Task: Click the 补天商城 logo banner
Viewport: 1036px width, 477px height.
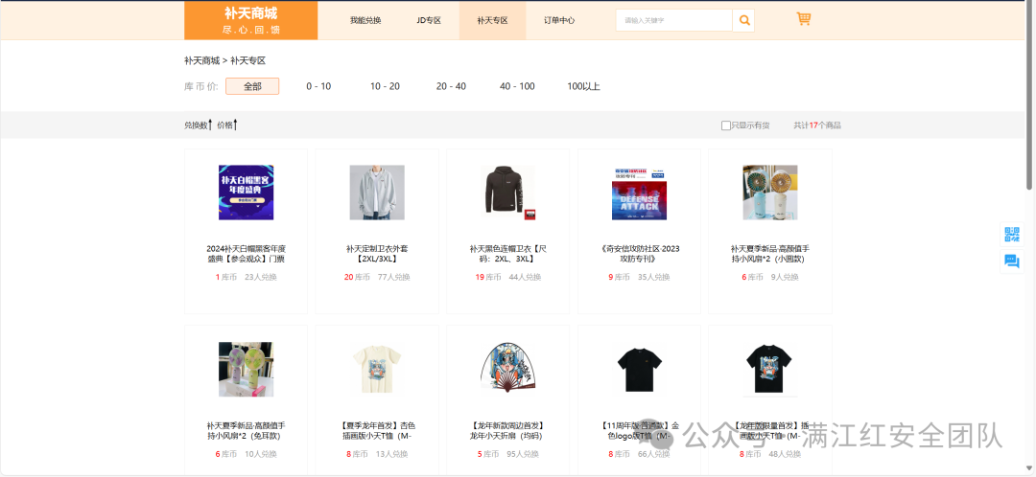Action: [x=250, y=20]
